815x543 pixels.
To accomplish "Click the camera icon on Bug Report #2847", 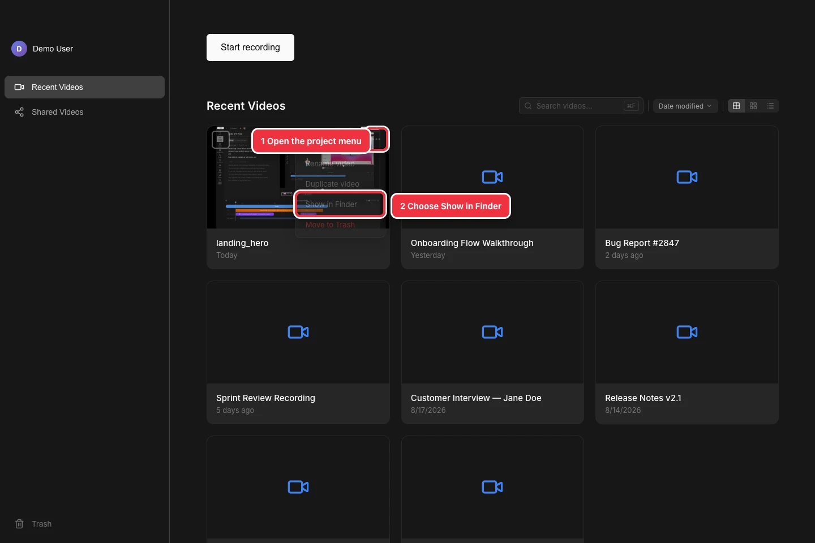I will pos(687,177).
